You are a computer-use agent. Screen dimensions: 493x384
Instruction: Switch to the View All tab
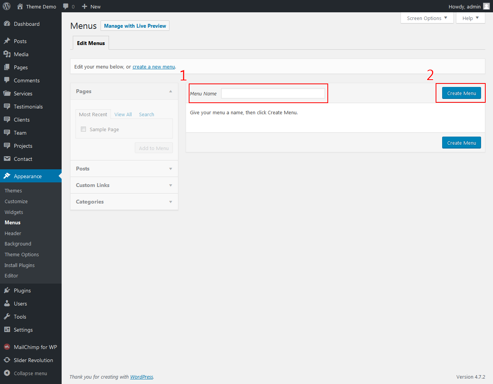pyautogui.click(x=123, y=115)
